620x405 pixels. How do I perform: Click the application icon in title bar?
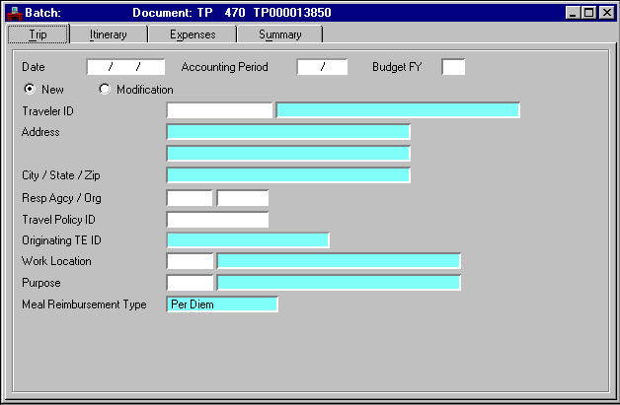coord(14,13)
